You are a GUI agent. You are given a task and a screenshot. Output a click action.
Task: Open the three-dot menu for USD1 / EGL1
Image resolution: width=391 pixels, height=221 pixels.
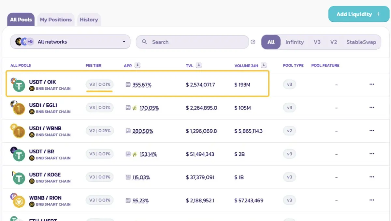tap(372, 108)
